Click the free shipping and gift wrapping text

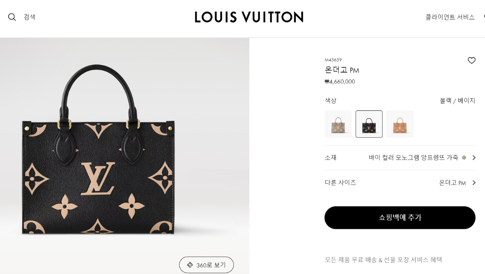point(383,260)
